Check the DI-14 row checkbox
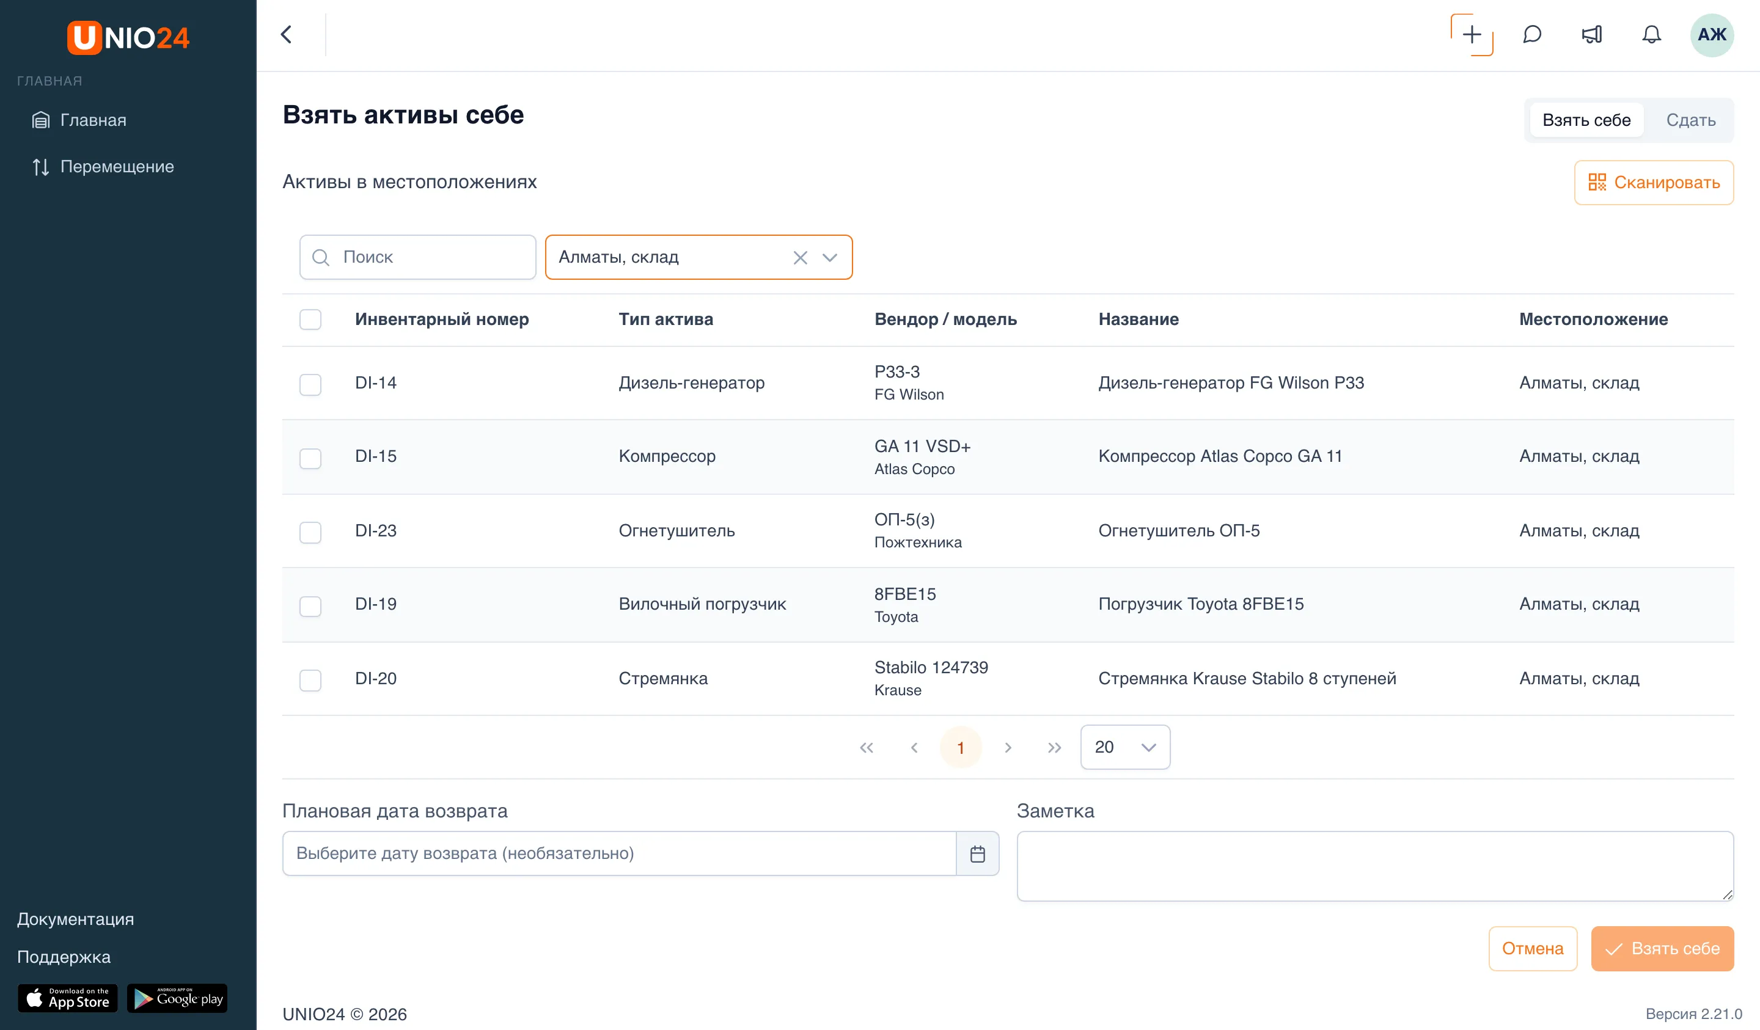This screenshot has height=1030, width=1760. [310, 385]
